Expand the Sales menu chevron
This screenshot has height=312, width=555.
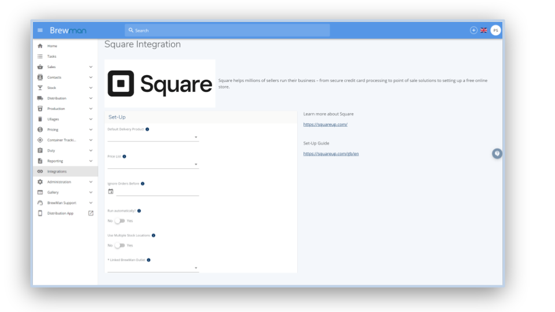pos(91,67)
